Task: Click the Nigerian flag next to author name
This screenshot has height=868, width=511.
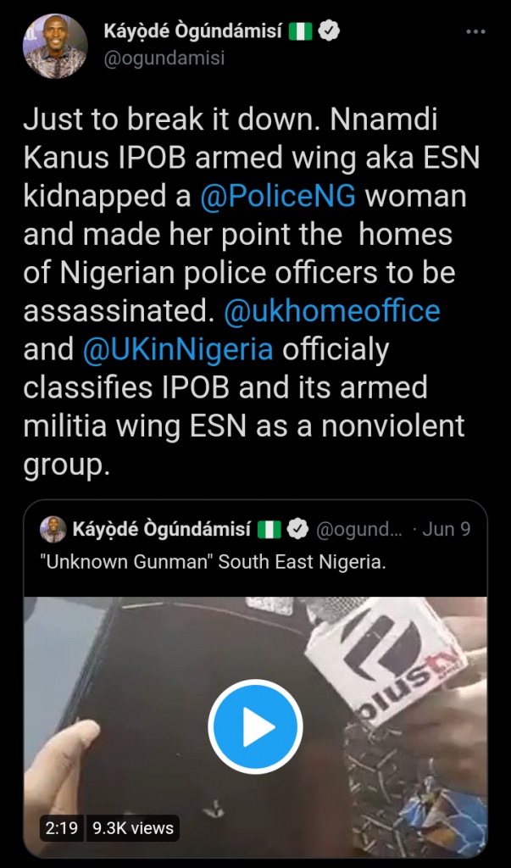Action: pyautogui.click(x=301, y=32)
